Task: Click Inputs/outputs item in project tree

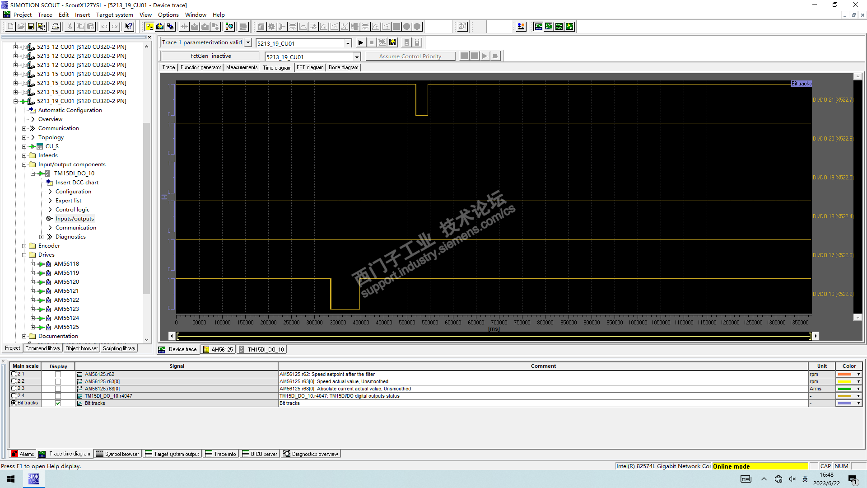Action: pyautogui.click(x=75, y=219)
